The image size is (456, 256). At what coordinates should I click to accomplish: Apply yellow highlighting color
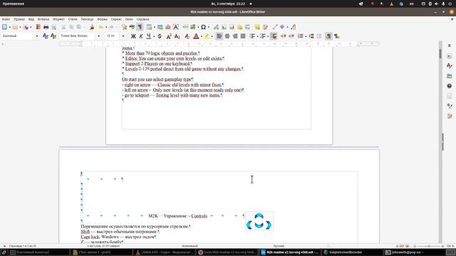pyautogui.click(x=207, y=36)
